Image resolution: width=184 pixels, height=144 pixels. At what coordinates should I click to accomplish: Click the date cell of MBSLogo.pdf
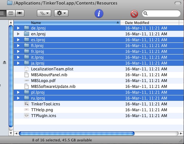coord(146,81)
